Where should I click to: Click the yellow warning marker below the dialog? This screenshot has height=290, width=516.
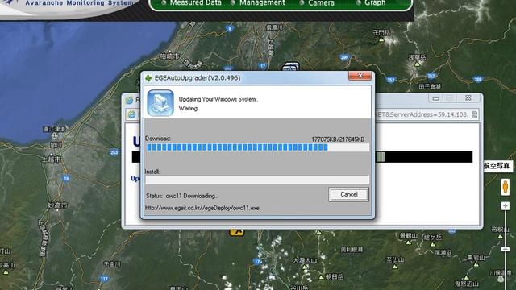click(x=236, y=233)
